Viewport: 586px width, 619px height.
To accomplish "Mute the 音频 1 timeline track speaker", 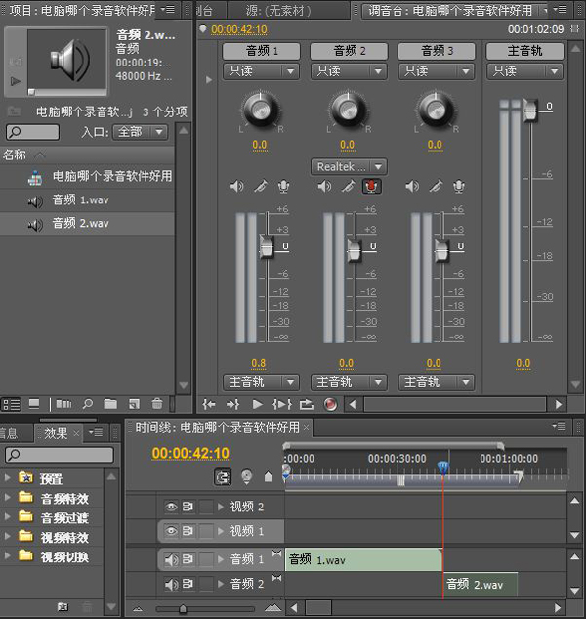I will (171, 559).
